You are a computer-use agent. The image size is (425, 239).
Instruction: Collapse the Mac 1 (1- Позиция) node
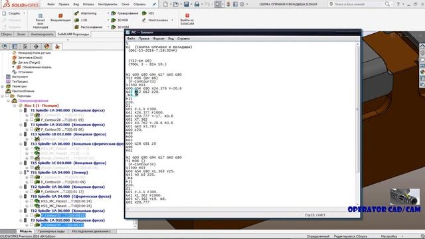(x=15, y=106)
